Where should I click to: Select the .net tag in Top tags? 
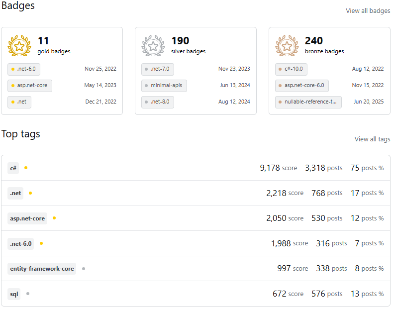pos(15,193)
